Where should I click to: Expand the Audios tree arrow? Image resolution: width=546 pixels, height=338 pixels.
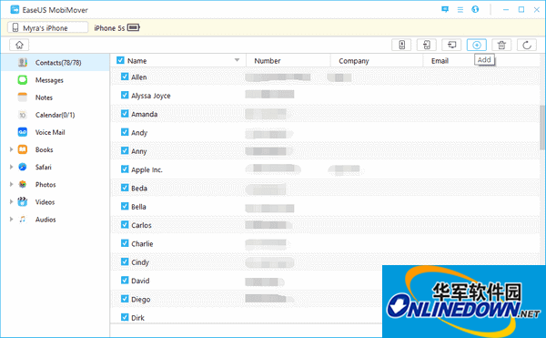click(11, 220)
